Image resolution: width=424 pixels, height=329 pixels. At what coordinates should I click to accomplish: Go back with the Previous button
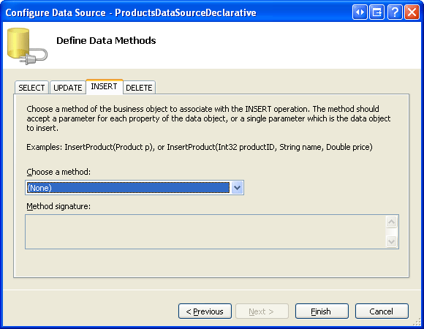(x=205, y=311)
